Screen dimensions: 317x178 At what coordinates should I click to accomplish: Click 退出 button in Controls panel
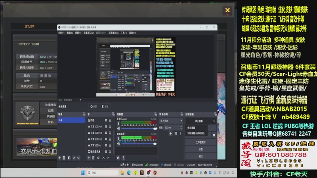(201, 156)
